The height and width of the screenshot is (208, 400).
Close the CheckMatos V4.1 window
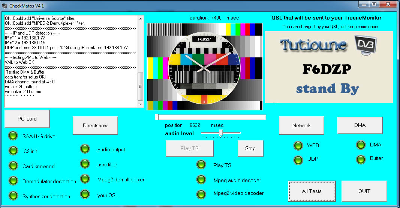pyautogui.click(x=388, y=5)
